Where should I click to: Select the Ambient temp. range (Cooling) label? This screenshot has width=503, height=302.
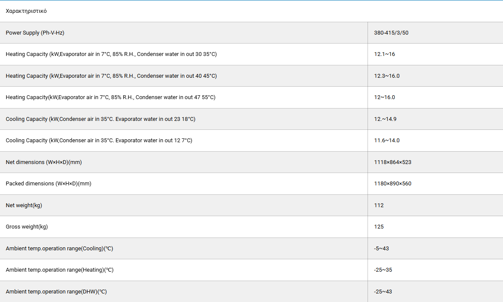[x=59, y=249]
